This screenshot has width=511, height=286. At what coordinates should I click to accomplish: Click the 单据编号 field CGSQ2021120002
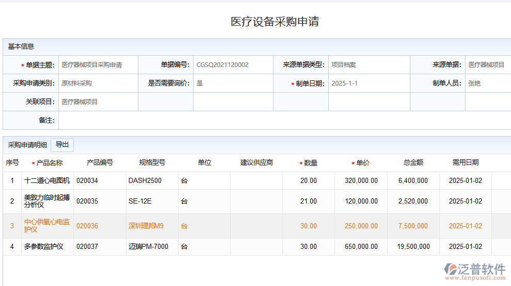232,65
